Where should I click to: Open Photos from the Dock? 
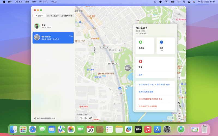click(71, 129)
